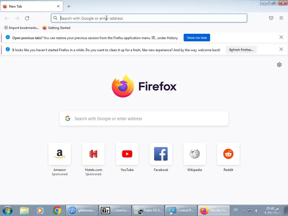The image size is (288, 216).
Task: Open new tab personalization gear settings
Action: tap(279, 65)
